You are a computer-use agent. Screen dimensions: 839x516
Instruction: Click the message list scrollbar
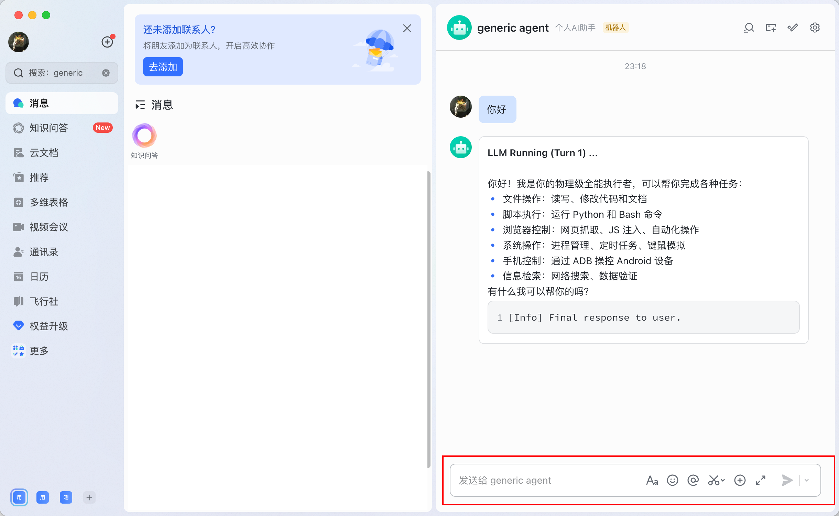(x=428, y=319)
